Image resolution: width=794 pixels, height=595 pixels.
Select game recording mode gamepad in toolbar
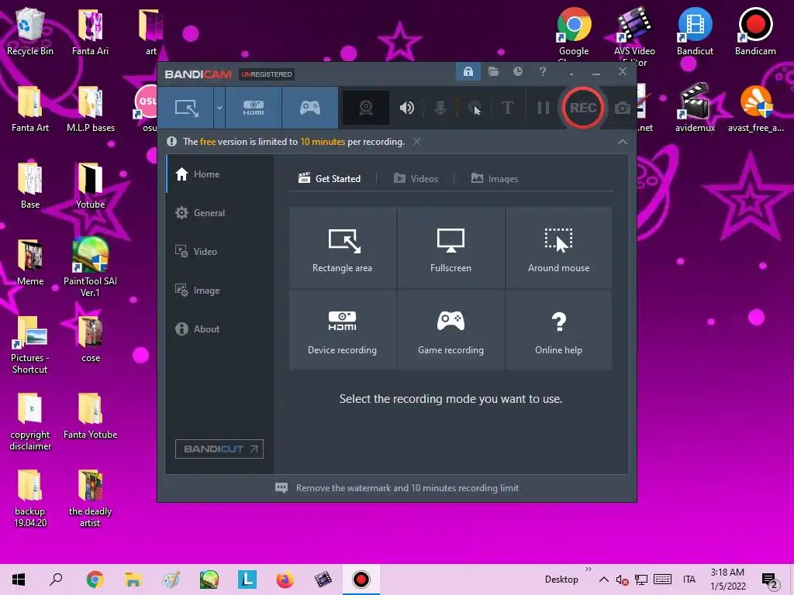(x=310, y=108)
